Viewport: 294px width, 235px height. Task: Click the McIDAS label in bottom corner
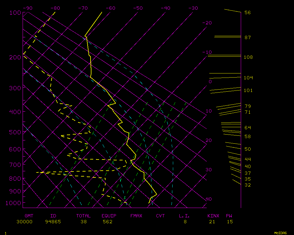[x=280, y=233]
